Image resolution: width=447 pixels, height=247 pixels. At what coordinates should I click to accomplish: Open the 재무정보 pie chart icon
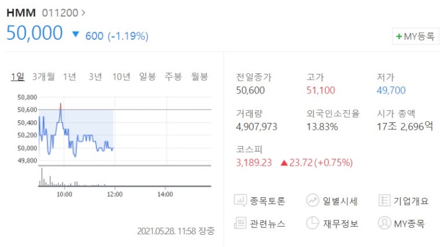(x=312, y=223)
